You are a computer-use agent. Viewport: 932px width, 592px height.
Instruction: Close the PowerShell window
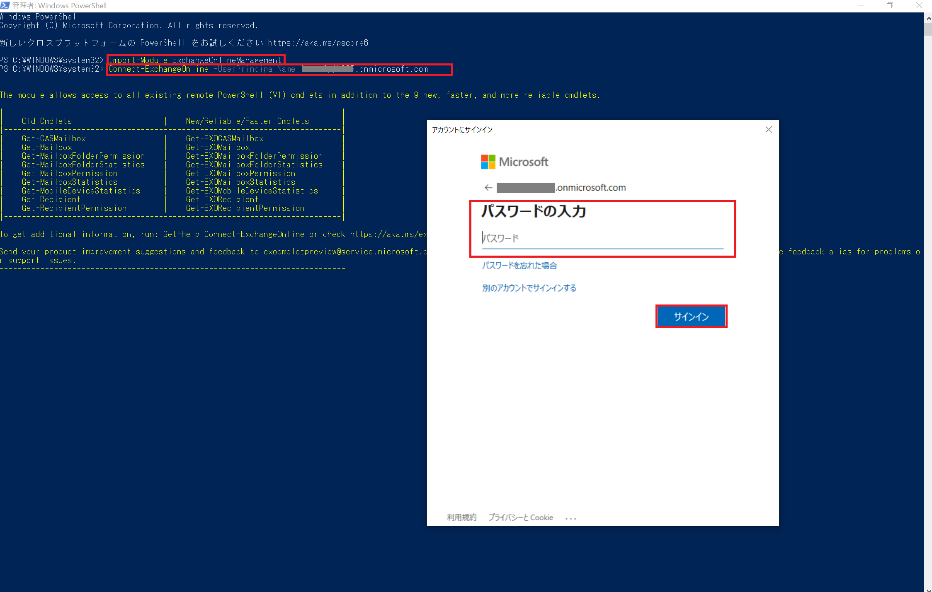point(919,5)
